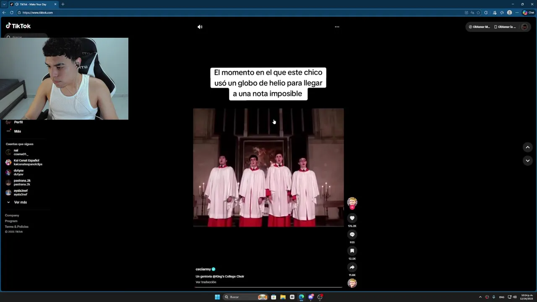Click 'Obtener M...' button at top right
The image size is (537, 302).
click(x=479, y=27)
